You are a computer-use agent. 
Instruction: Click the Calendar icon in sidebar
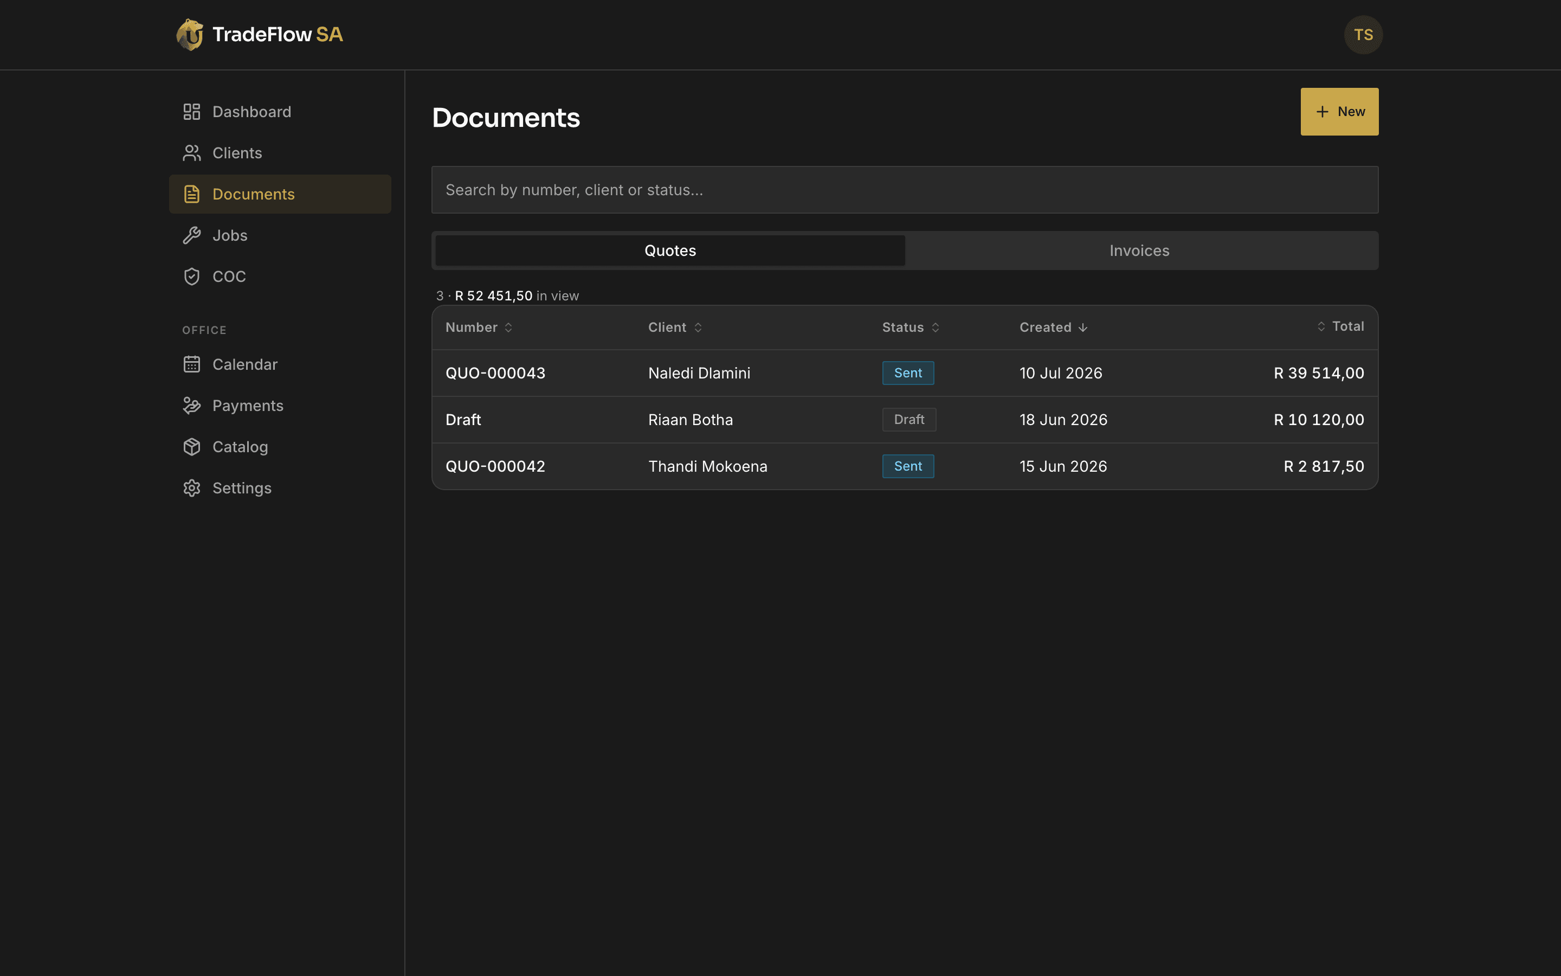click(x=191, y=365)
